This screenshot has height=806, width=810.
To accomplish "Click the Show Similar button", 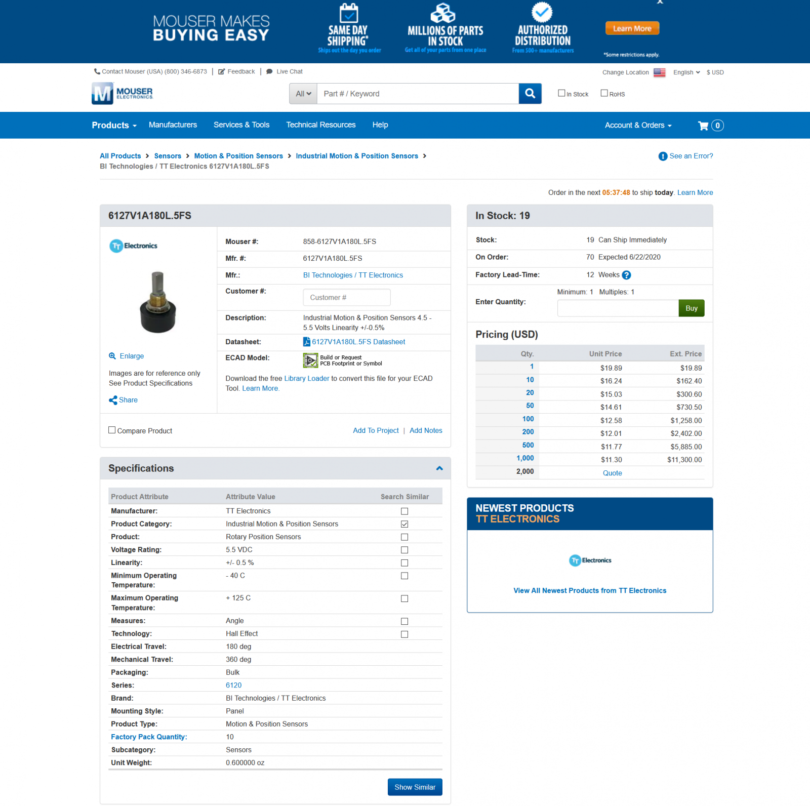I will pyautogui.click(x=415, y=787).
